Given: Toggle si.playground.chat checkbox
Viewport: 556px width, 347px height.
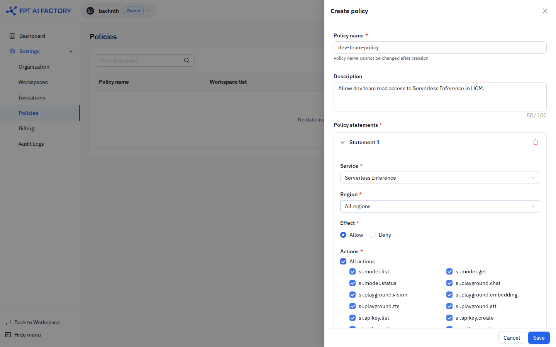Looking at the screenshot, I should pyautogui.click(x=449, y=283).
